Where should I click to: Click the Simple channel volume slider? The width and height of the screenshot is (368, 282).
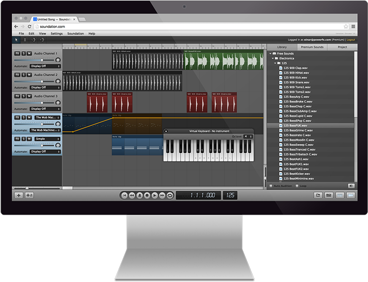pos(34,145)
